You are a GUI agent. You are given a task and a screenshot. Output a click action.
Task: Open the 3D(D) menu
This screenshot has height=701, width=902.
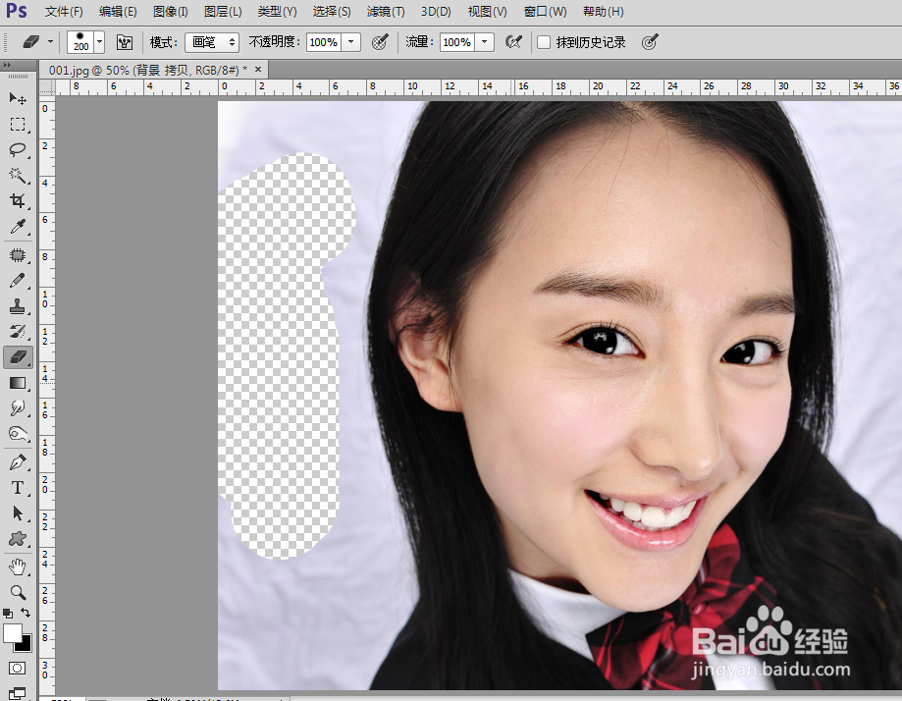point(436,12)
